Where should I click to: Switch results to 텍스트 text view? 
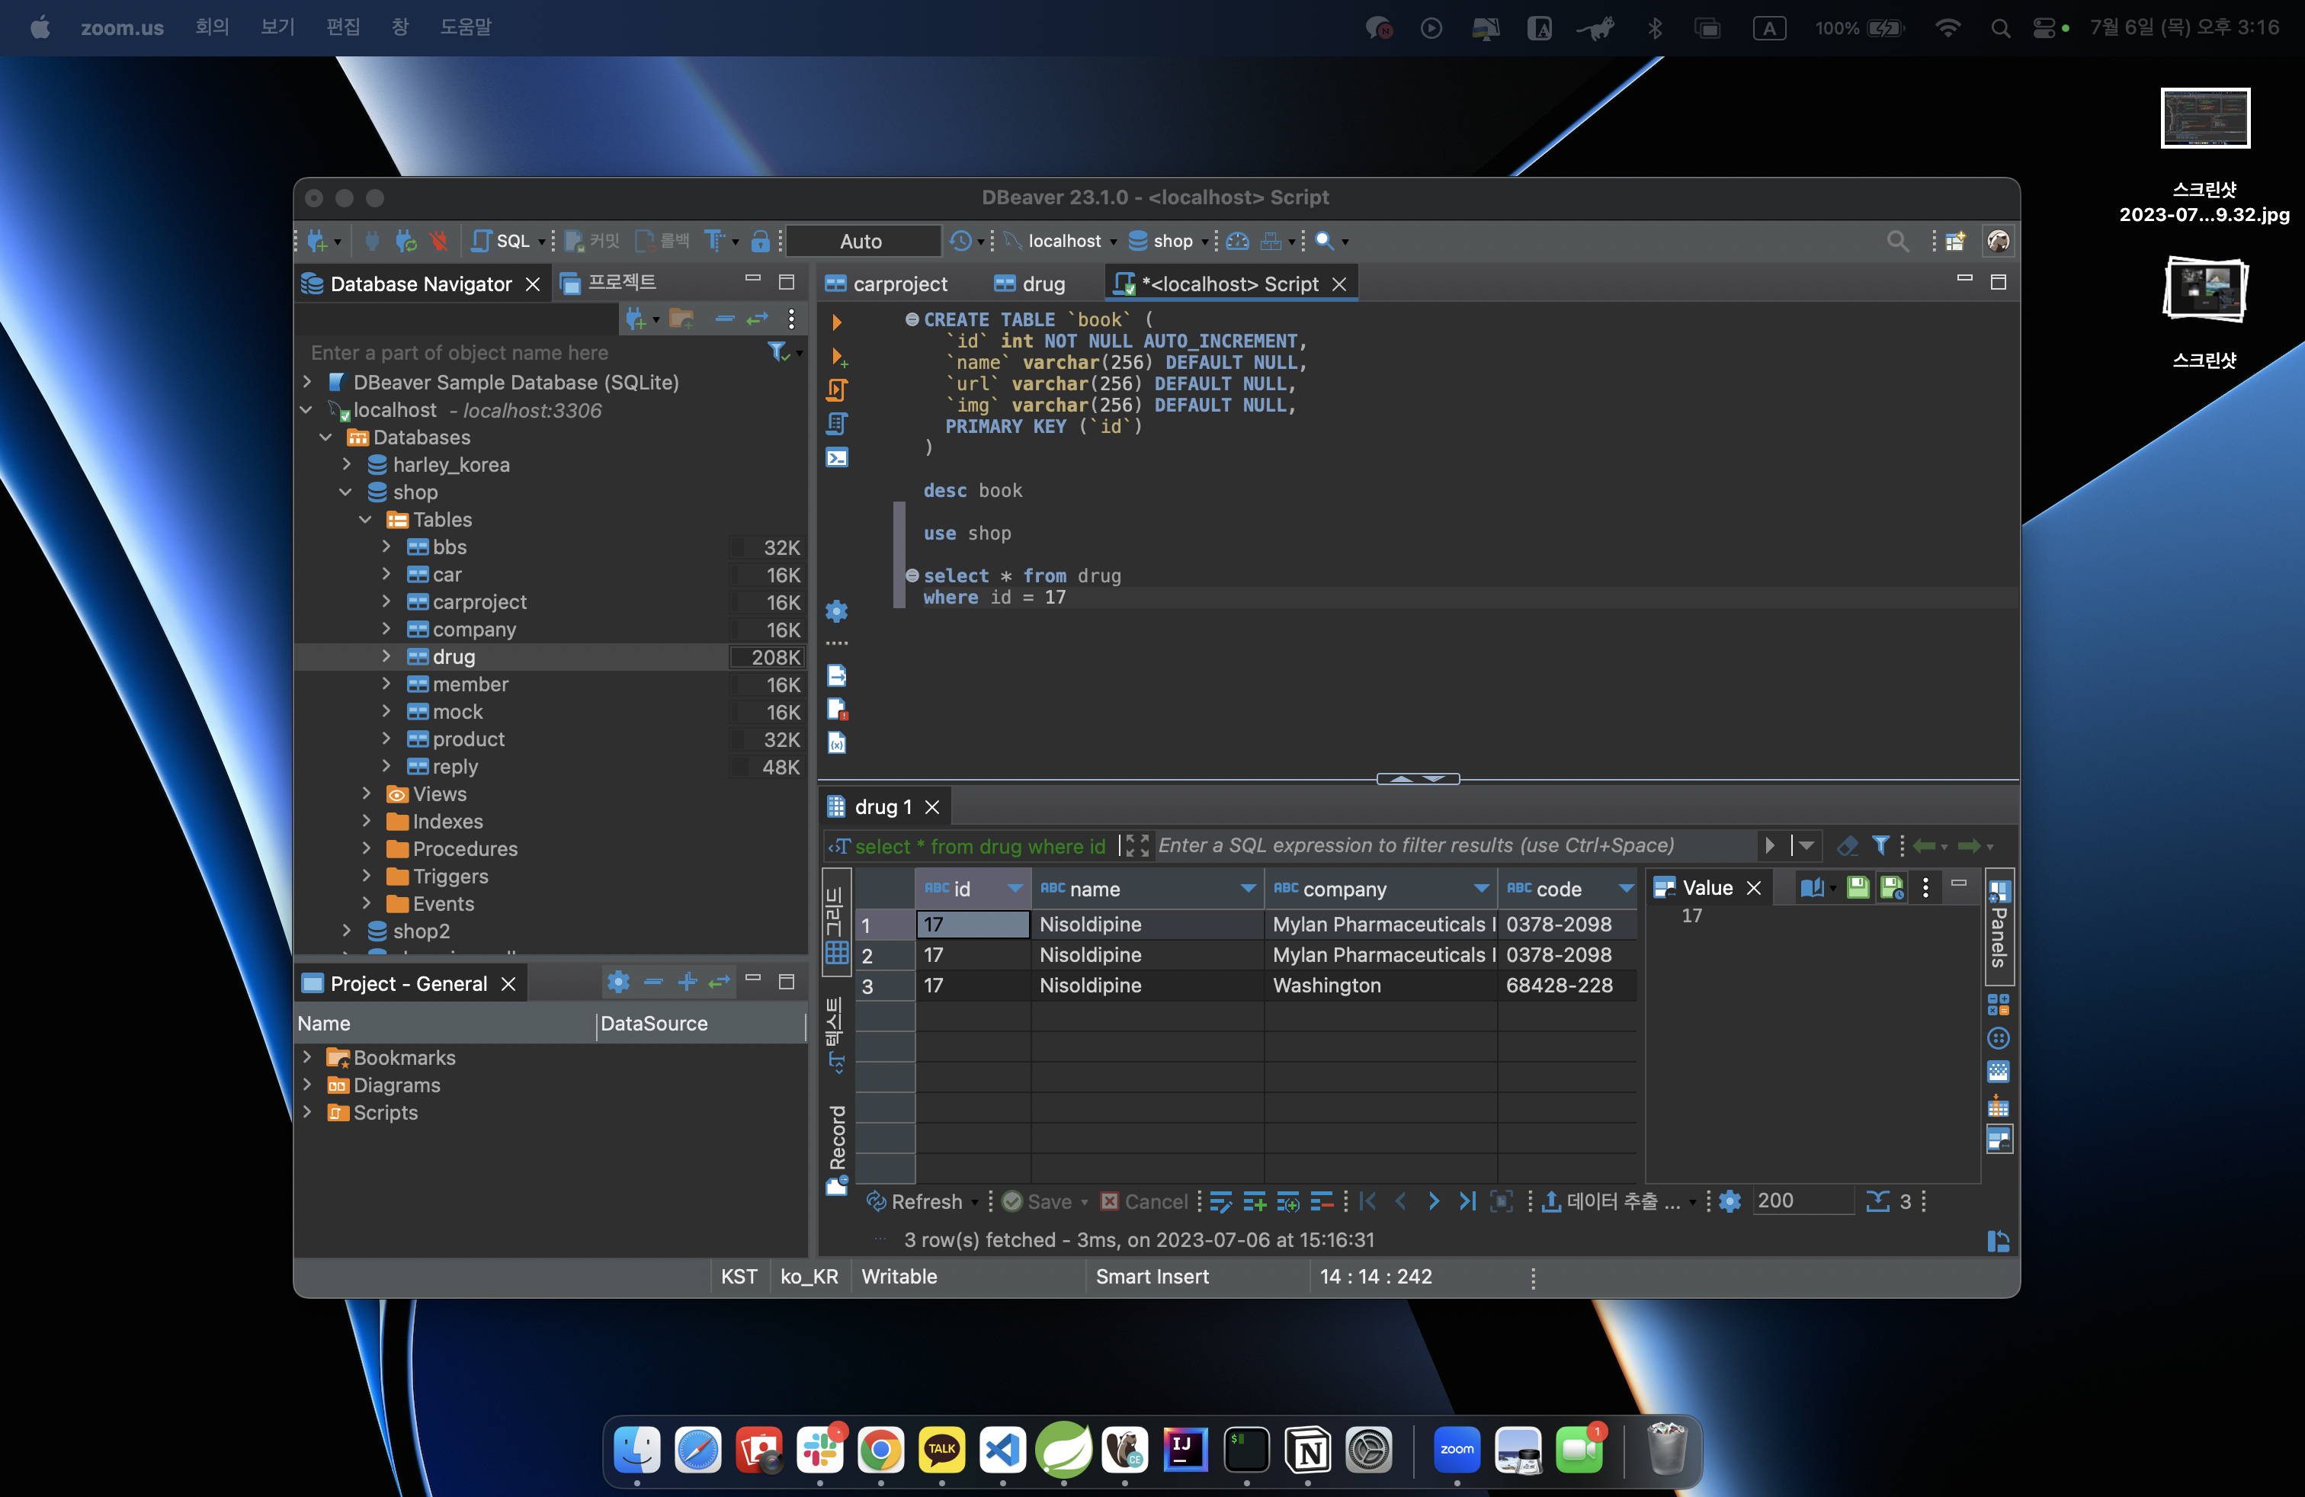pos(837,1034)
